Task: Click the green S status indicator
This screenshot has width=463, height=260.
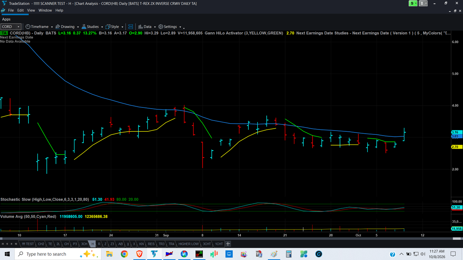Action: click(x=413, y=3)
